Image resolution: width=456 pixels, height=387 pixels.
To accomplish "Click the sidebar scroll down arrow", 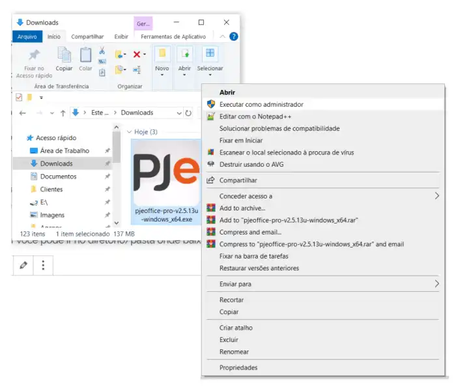I will click(117, 223).
